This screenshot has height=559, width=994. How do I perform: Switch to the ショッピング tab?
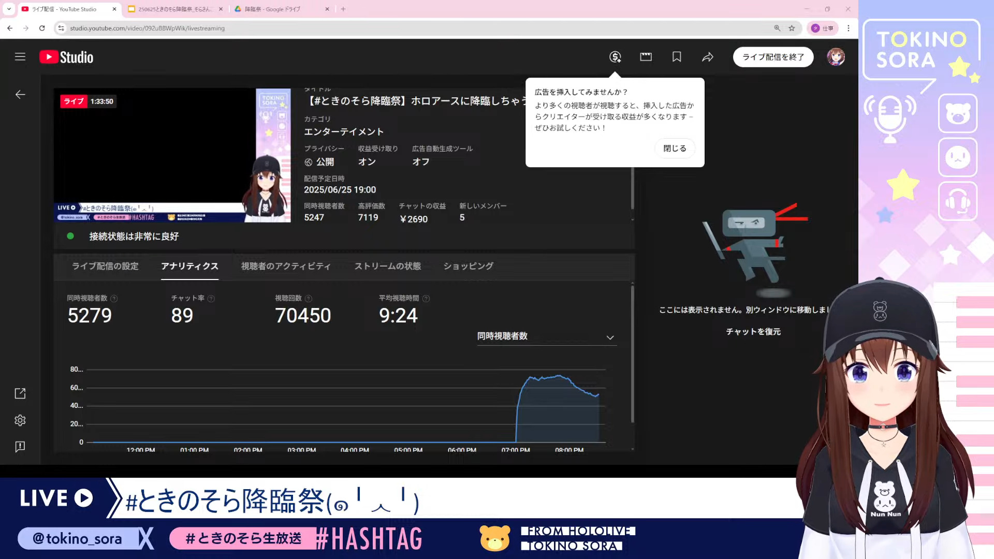pos(468,266)
